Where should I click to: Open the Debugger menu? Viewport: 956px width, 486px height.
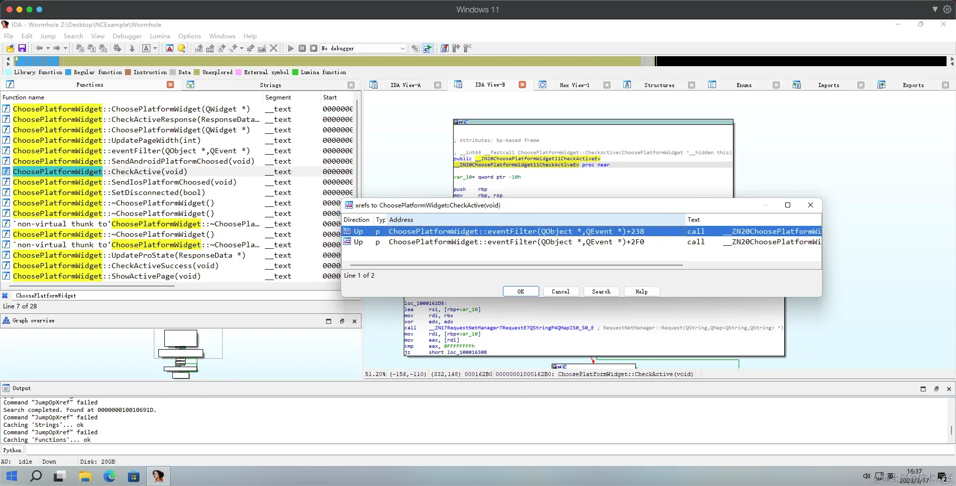127,36
